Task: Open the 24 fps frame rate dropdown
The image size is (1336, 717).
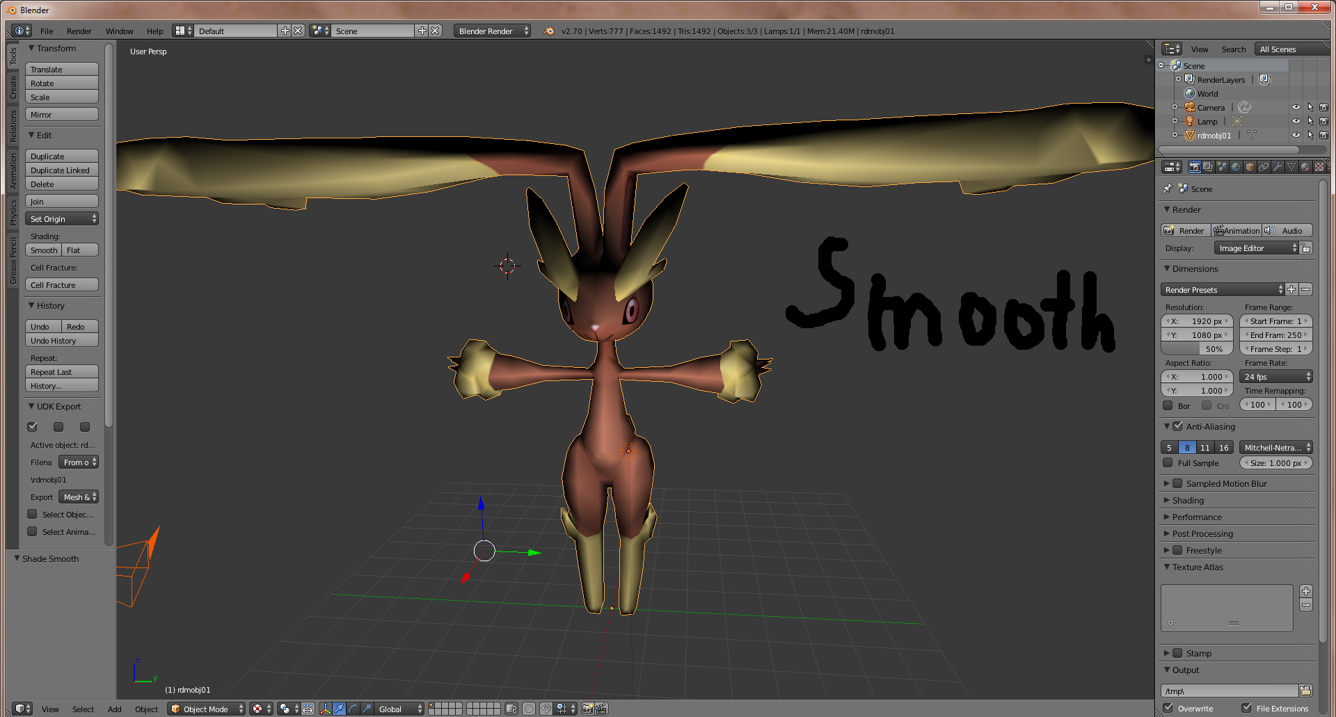Action: pyautogui.click(x=1276, y=376)
